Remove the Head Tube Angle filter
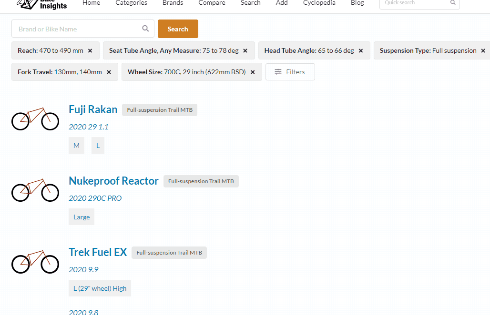 [x=361, y=50]
